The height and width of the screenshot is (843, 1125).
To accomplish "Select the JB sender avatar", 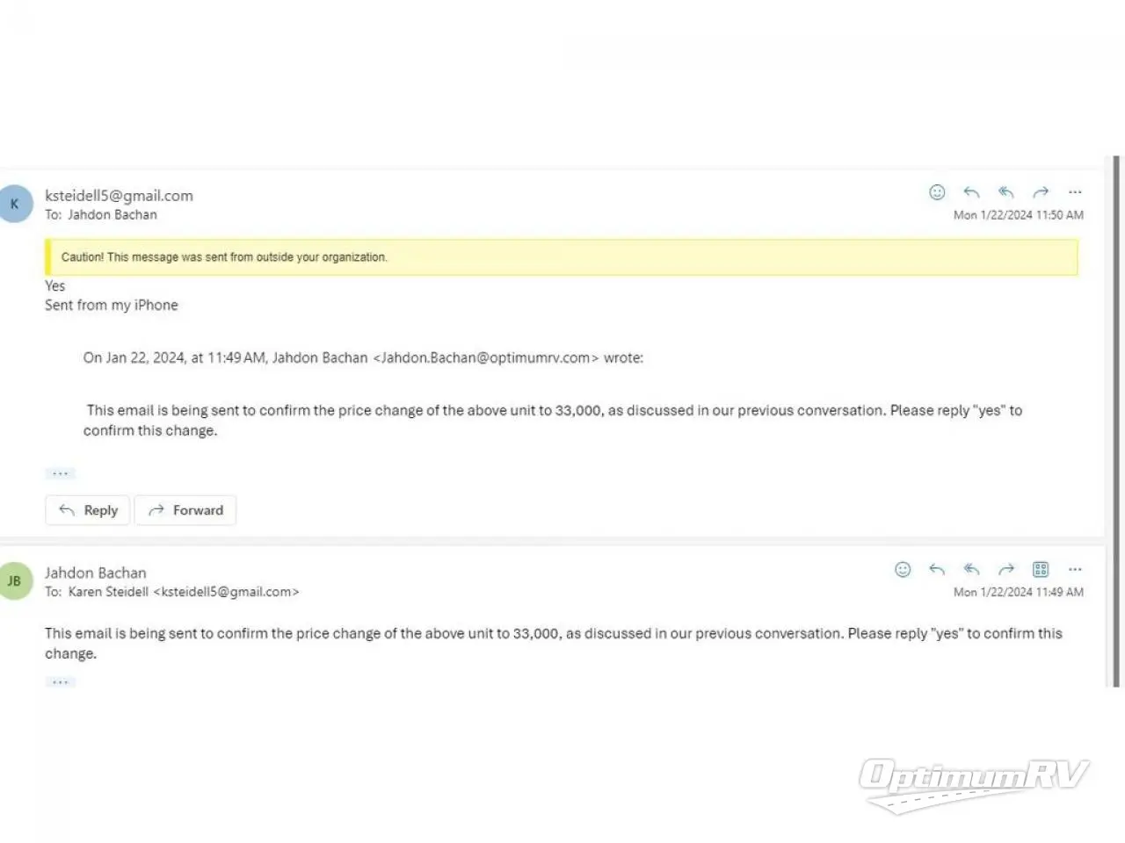I will coord(15,581).
